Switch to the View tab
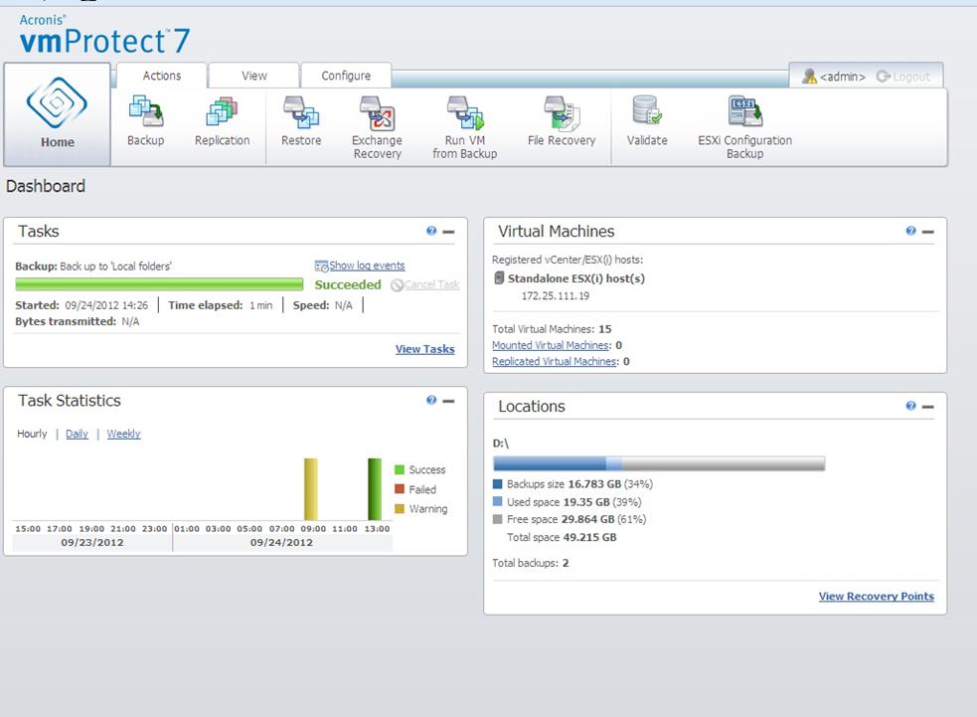 (x=254, y=76)
